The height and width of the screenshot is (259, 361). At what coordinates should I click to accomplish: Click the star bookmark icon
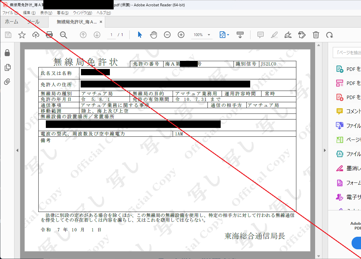pos(22,35)
